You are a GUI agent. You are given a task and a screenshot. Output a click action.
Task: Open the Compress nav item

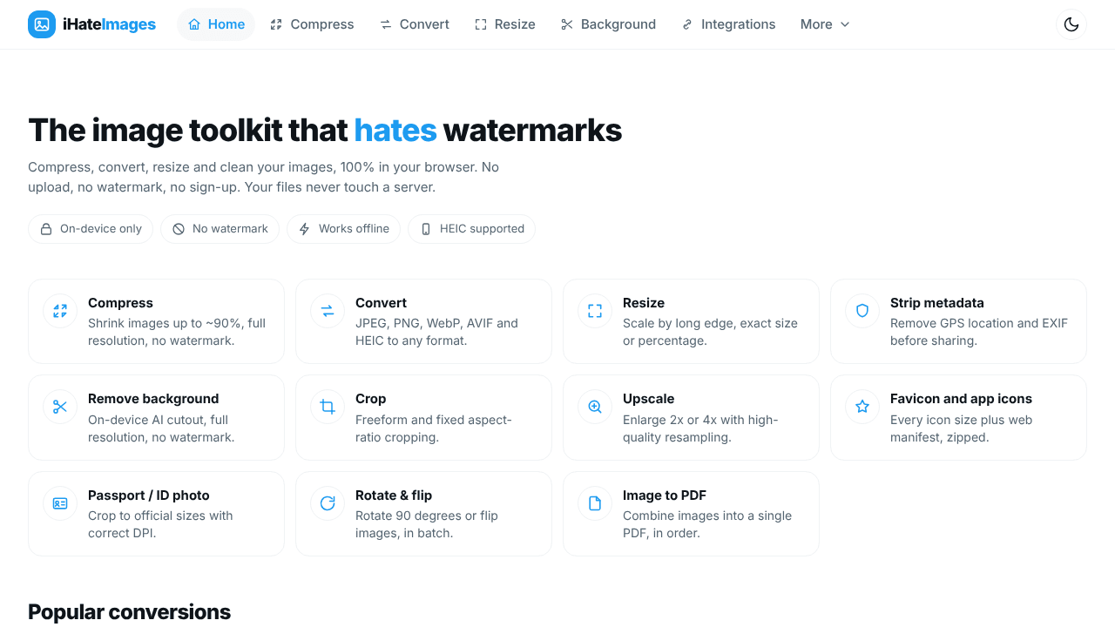(x=312, y=24)
